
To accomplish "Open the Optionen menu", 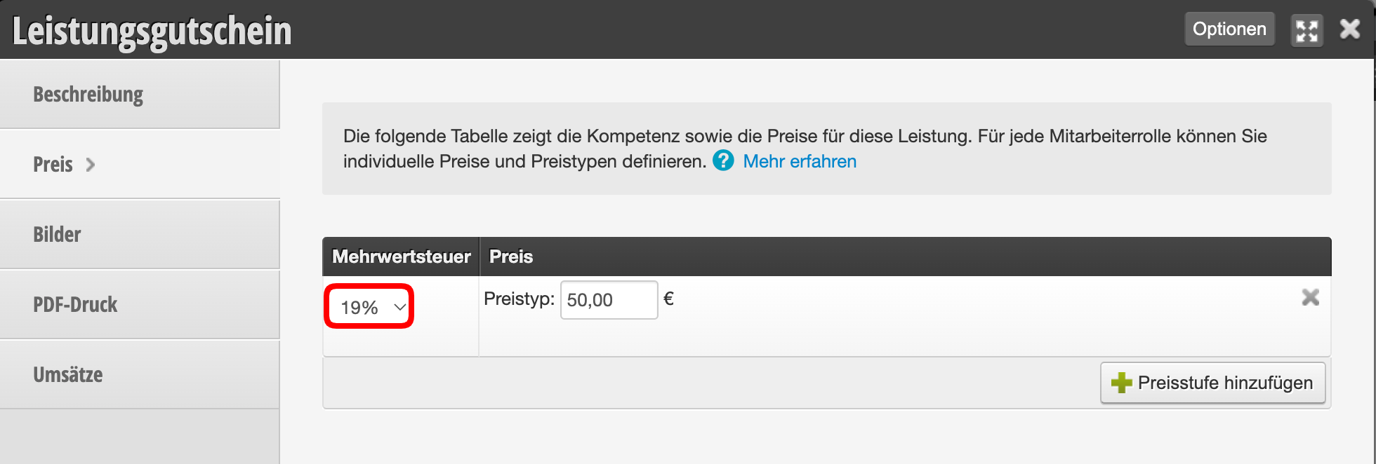I will pos(1229,29).
